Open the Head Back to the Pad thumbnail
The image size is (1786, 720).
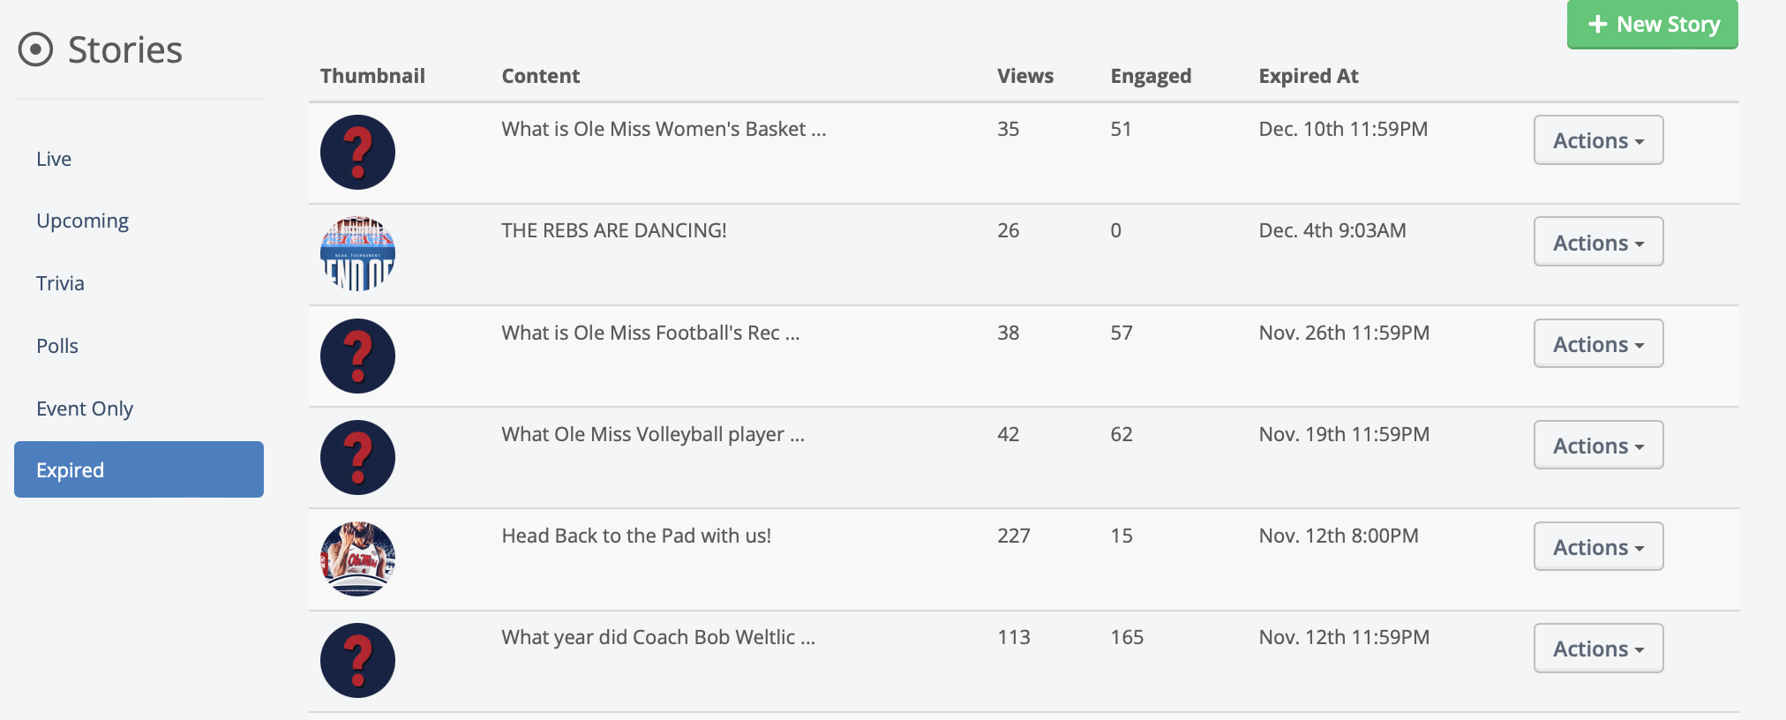point(357,559)
